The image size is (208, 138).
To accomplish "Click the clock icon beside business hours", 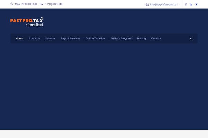I will (x=12, y=4).
